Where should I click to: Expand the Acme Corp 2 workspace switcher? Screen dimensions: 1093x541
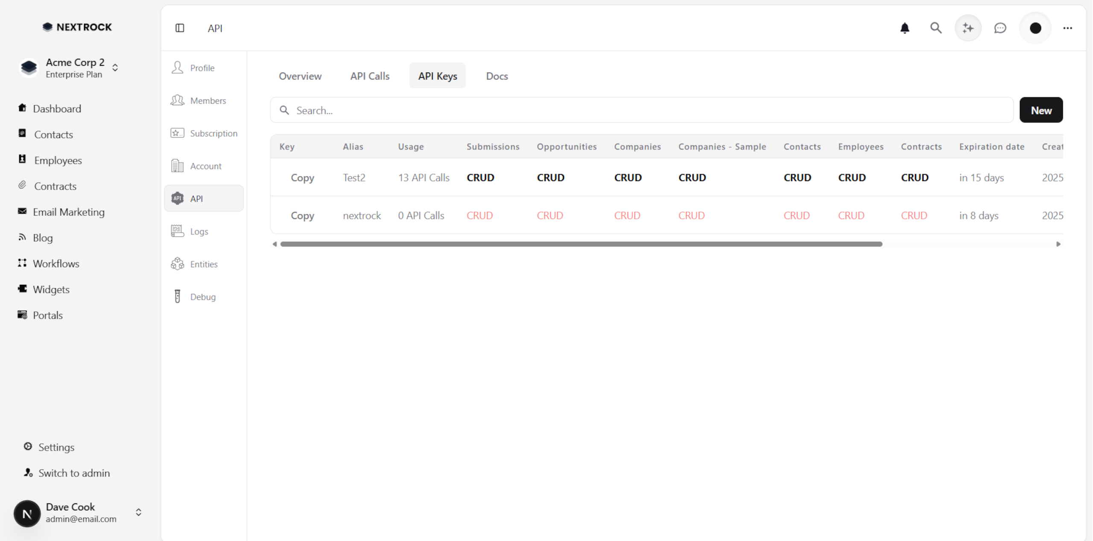tap(115, 68)
